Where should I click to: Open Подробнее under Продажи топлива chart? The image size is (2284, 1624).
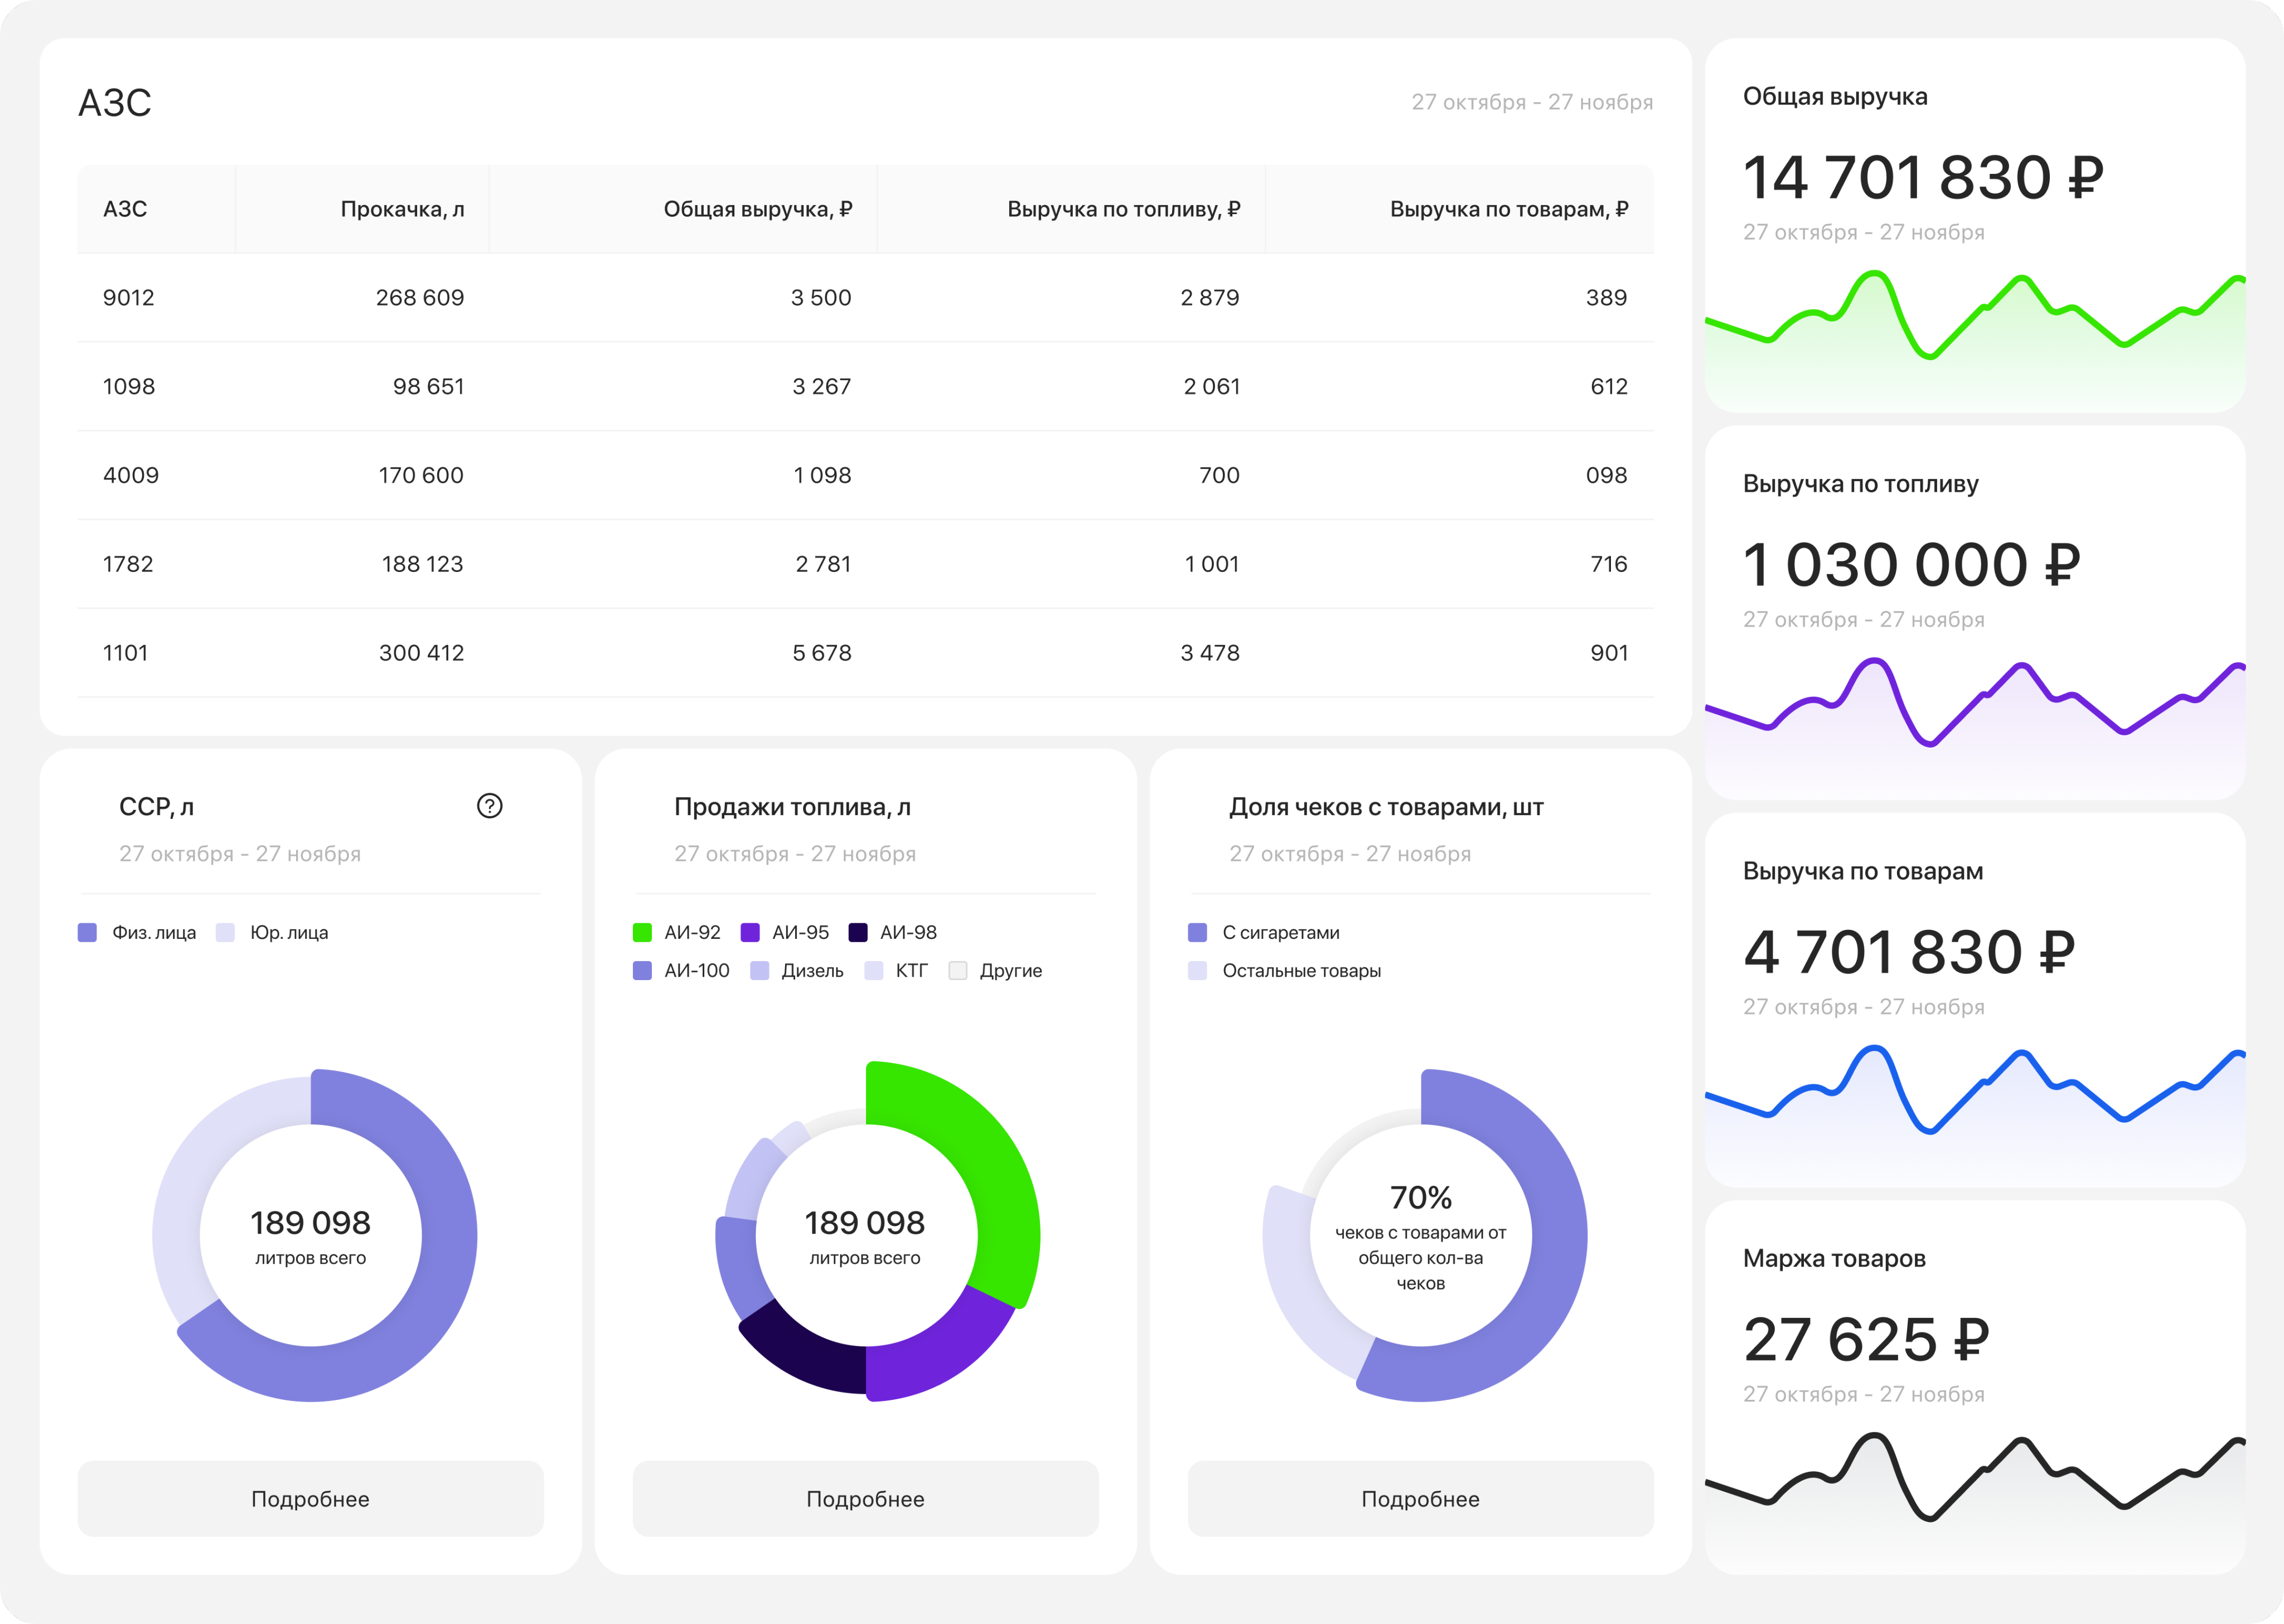pyautogui.click(x=865, y=1498)
